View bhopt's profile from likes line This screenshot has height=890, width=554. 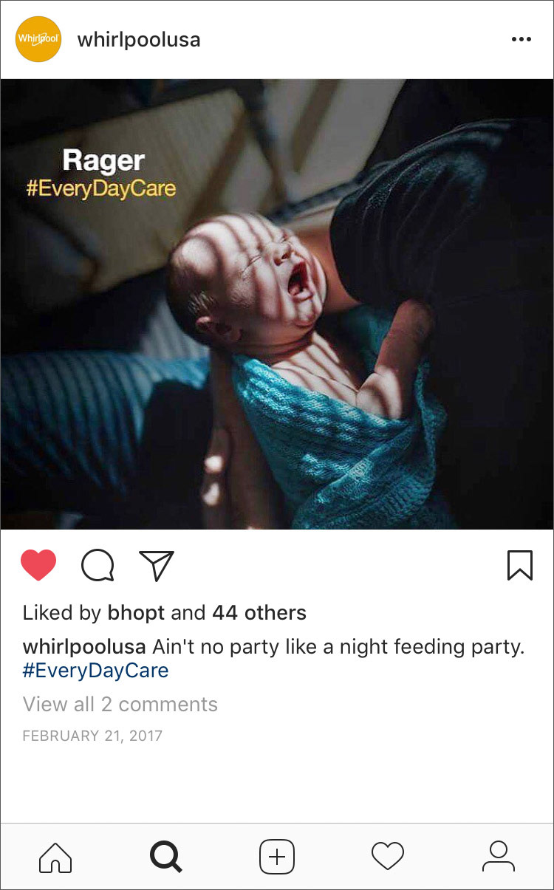click(x=137, y=613)
